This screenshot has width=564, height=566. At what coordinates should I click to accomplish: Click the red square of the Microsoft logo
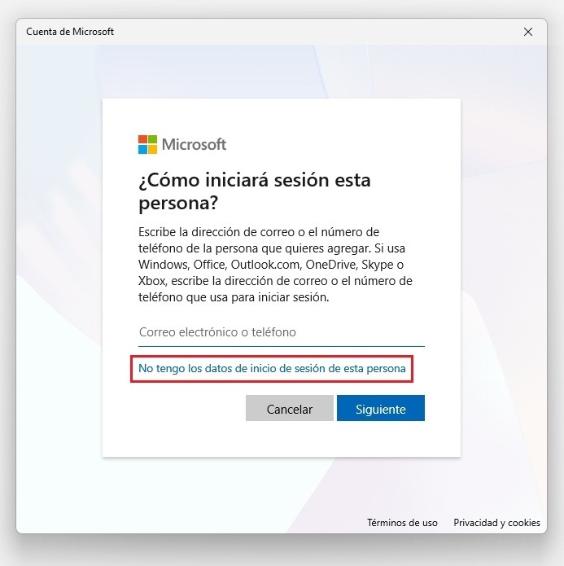coord(142,139)
